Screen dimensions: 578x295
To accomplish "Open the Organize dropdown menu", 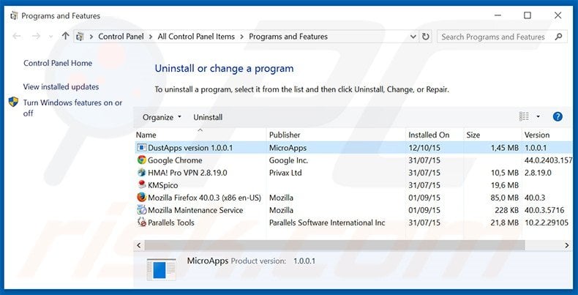I will click(162, 117).
